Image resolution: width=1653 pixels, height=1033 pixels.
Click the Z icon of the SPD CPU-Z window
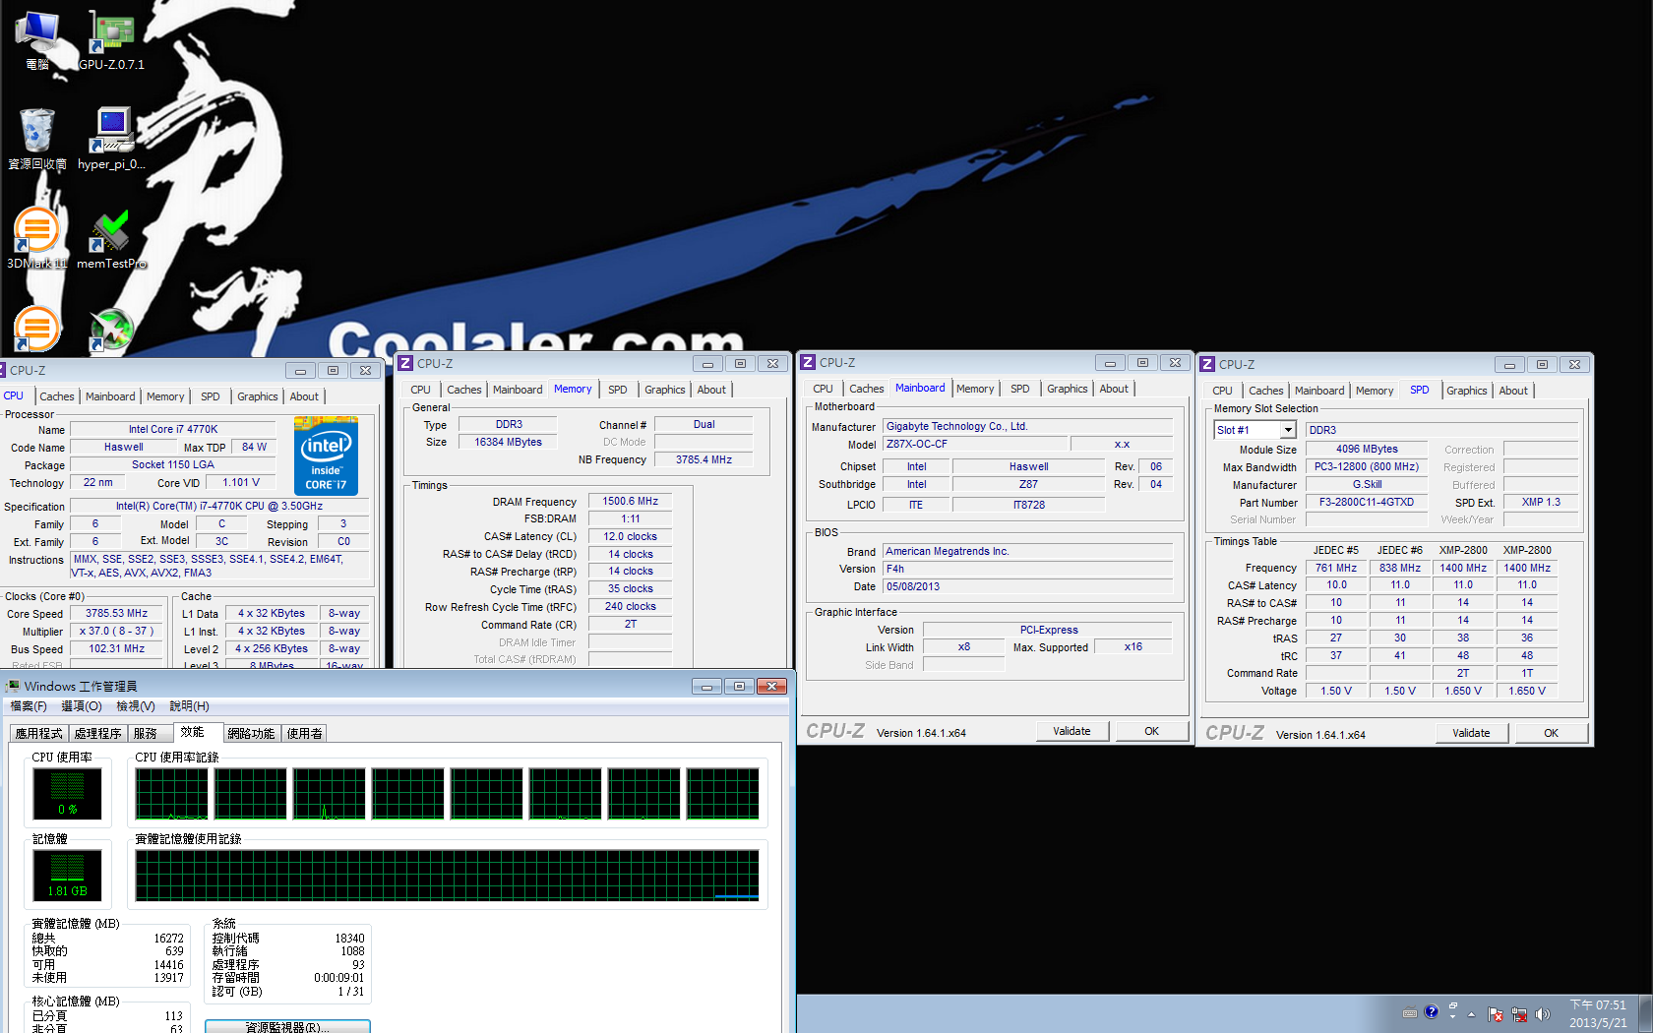point(1207,364)
